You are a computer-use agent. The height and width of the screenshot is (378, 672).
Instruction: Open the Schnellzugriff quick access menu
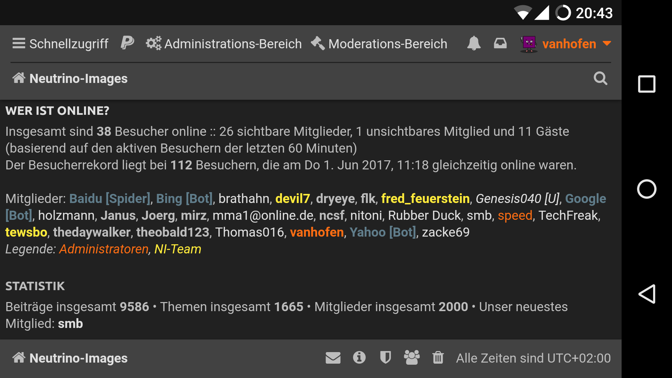[61, 44]
